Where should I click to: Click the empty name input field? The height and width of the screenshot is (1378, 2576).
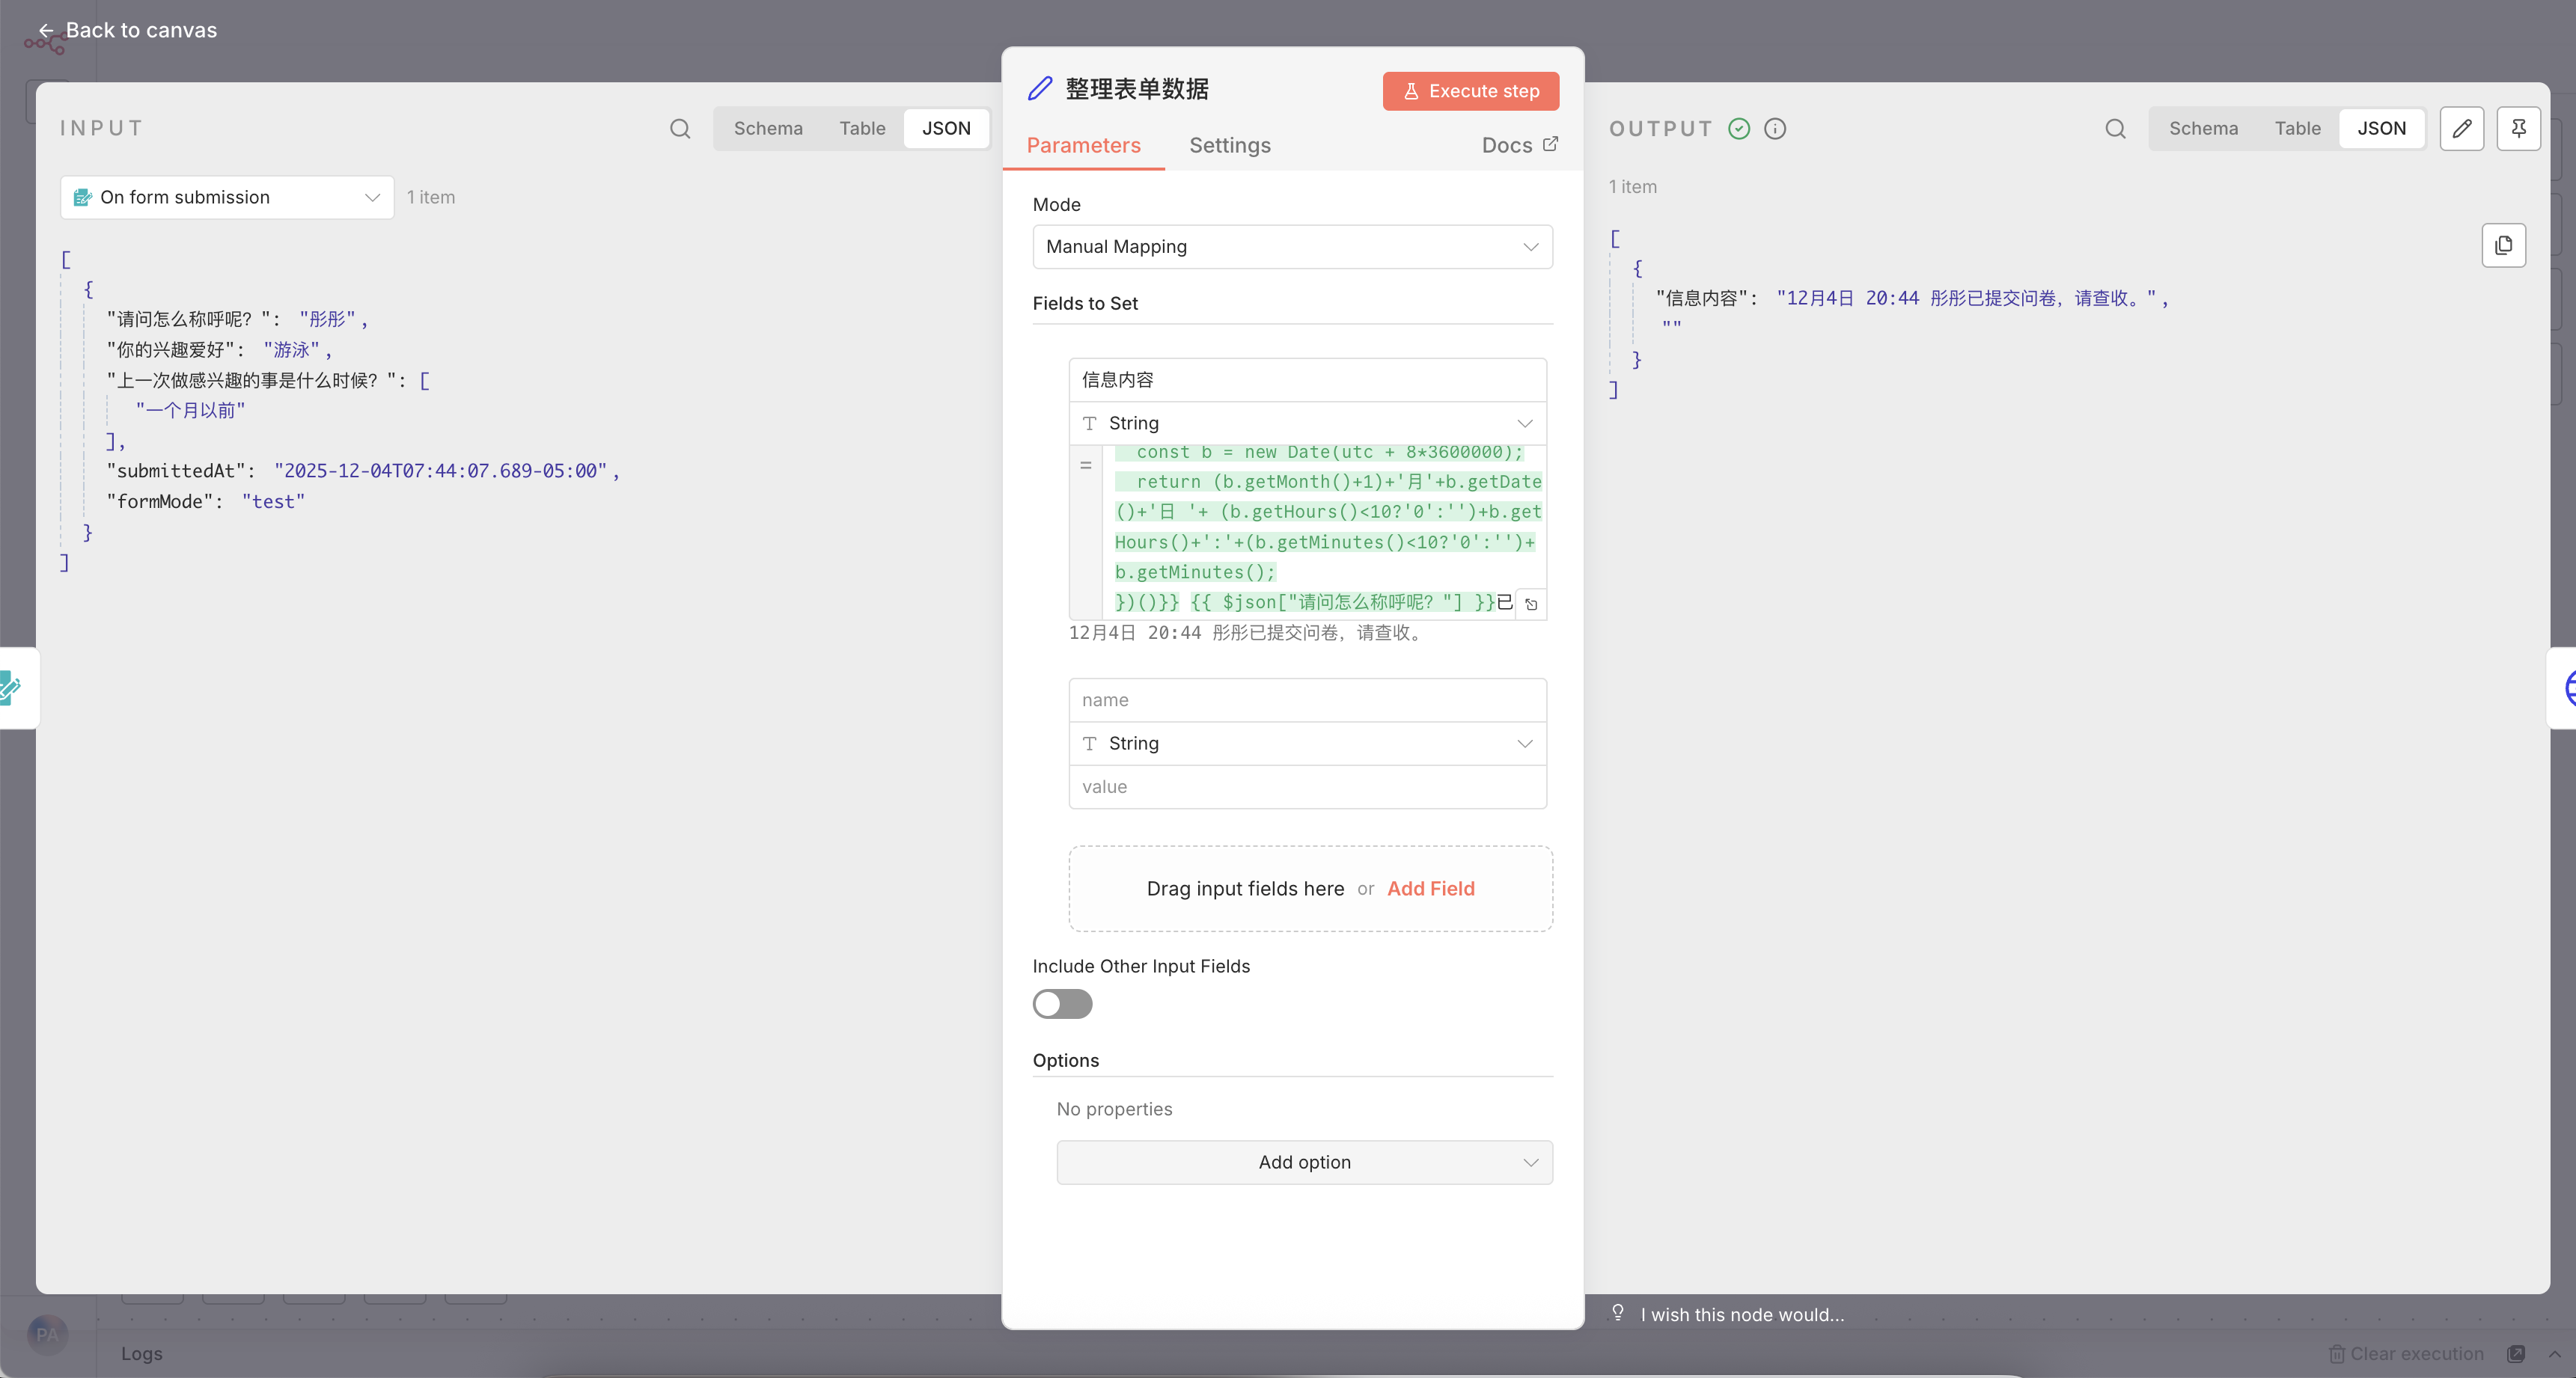point(1307,699)
